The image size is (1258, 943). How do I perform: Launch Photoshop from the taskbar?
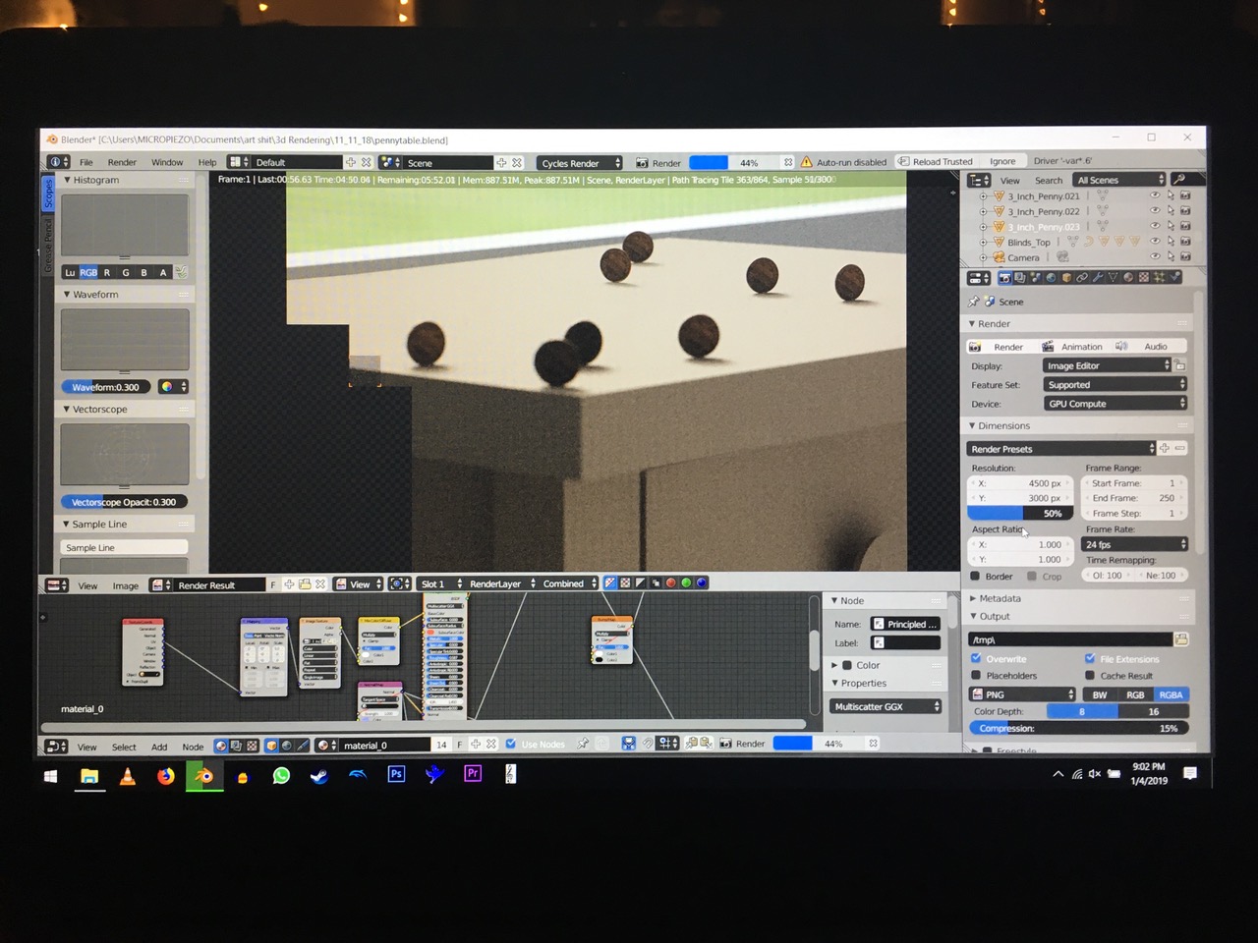(396, 774)
